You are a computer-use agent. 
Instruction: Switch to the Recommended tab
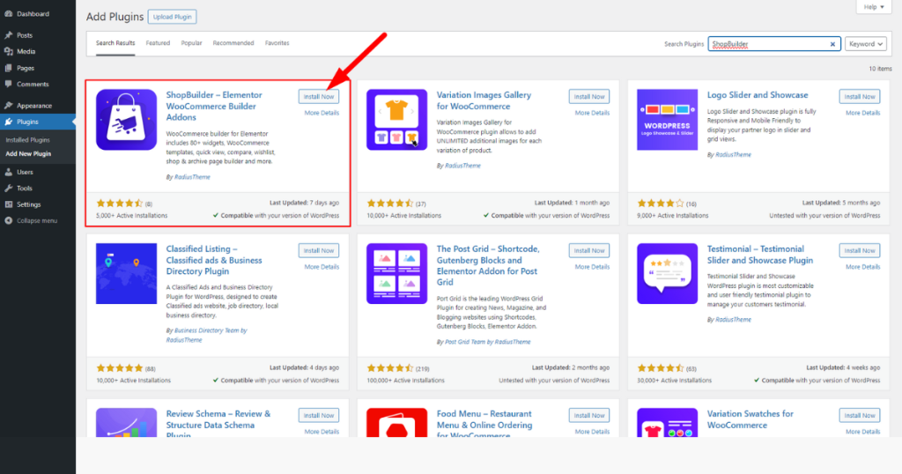233,43
